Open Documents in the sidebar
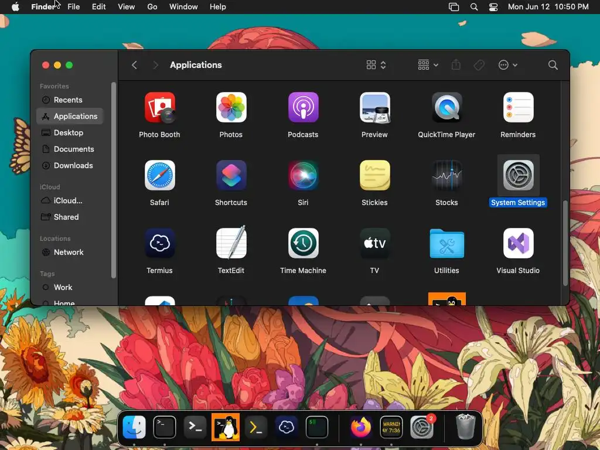 70,149
